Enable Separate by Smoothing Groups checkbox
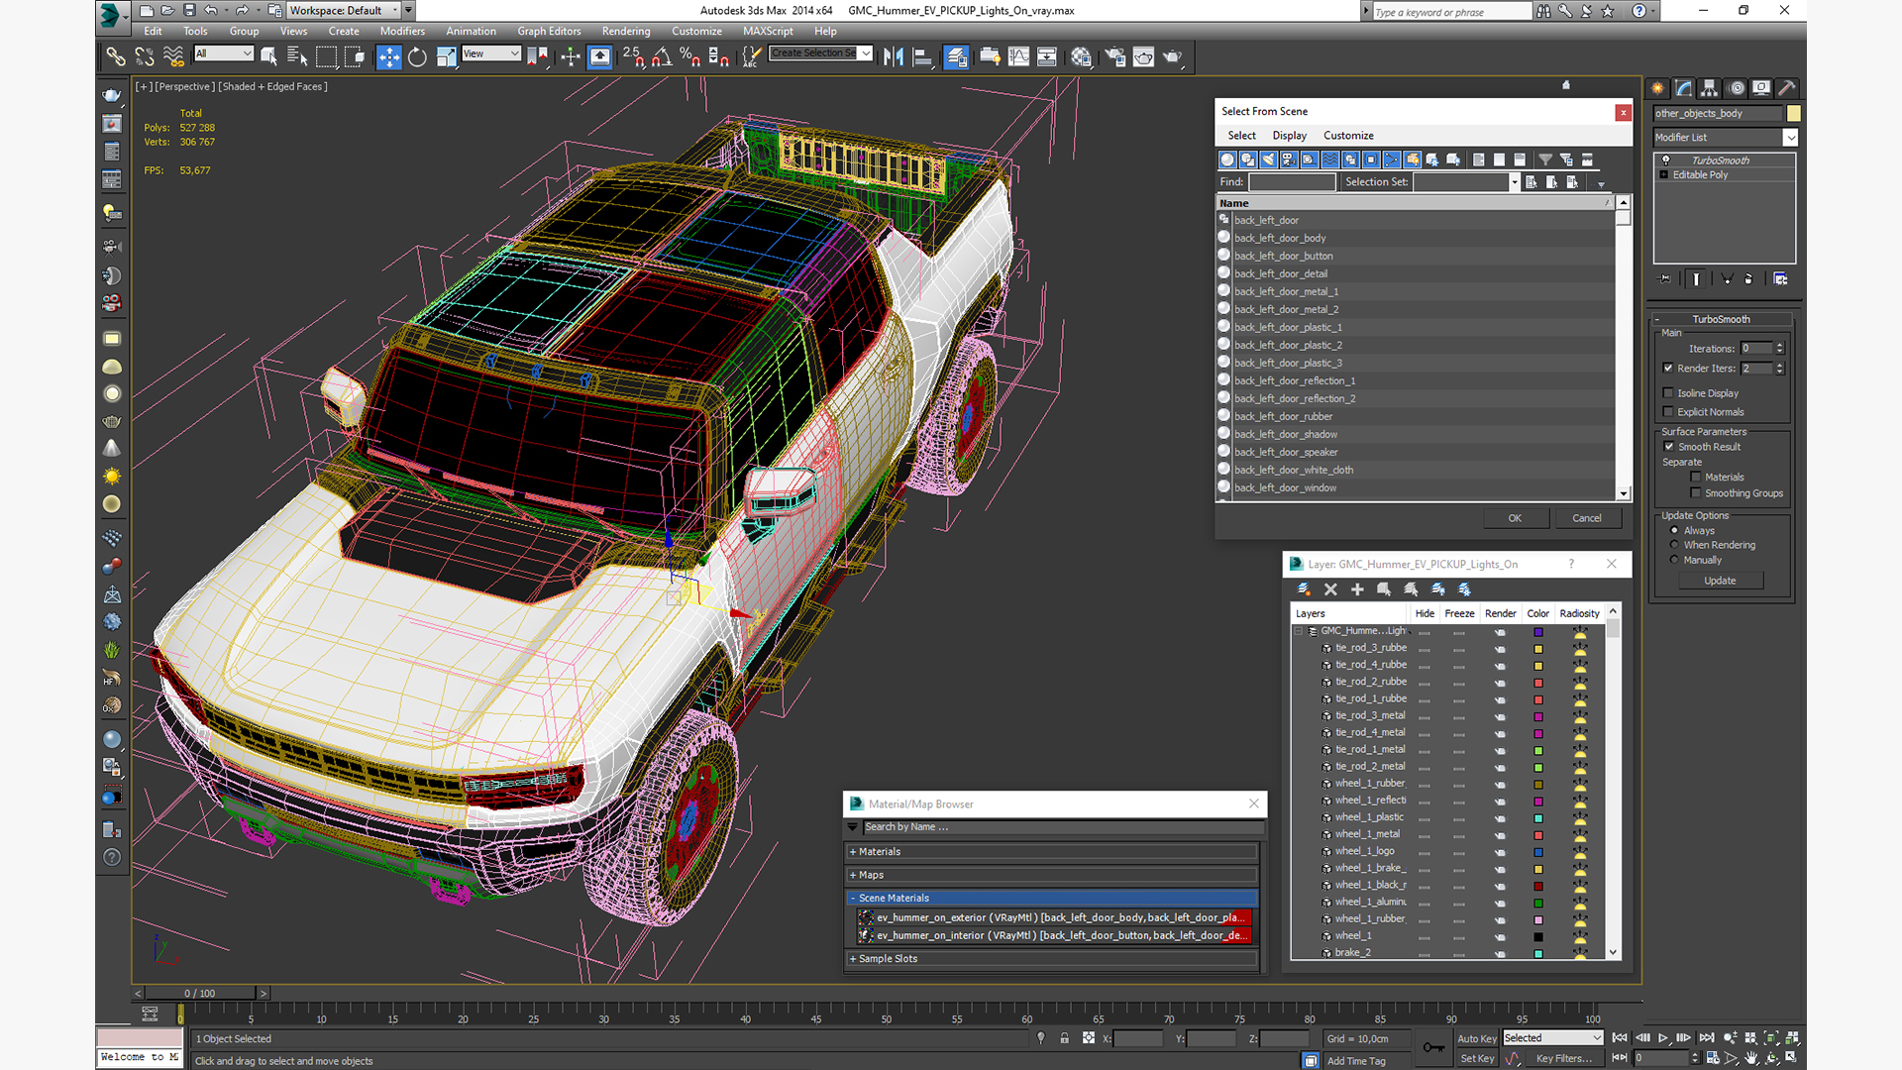1902x1070 pixels. click(x=1696, y=493)
